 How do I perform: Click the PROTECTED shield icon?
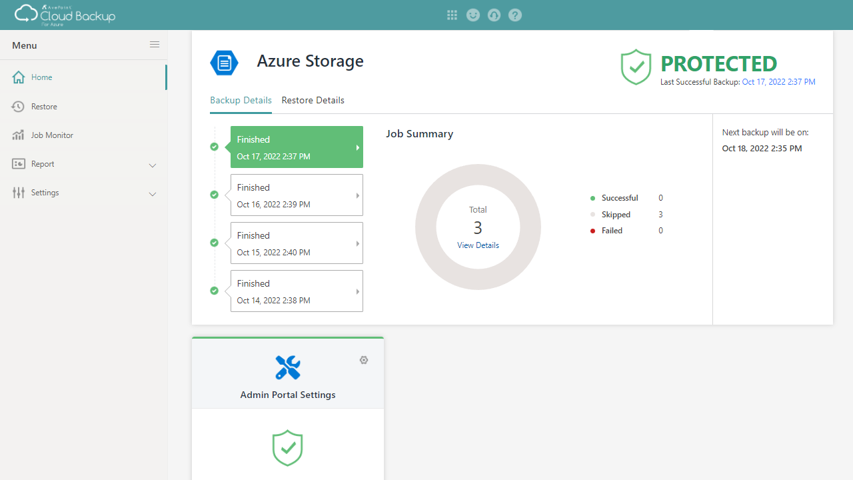point(636,67)
